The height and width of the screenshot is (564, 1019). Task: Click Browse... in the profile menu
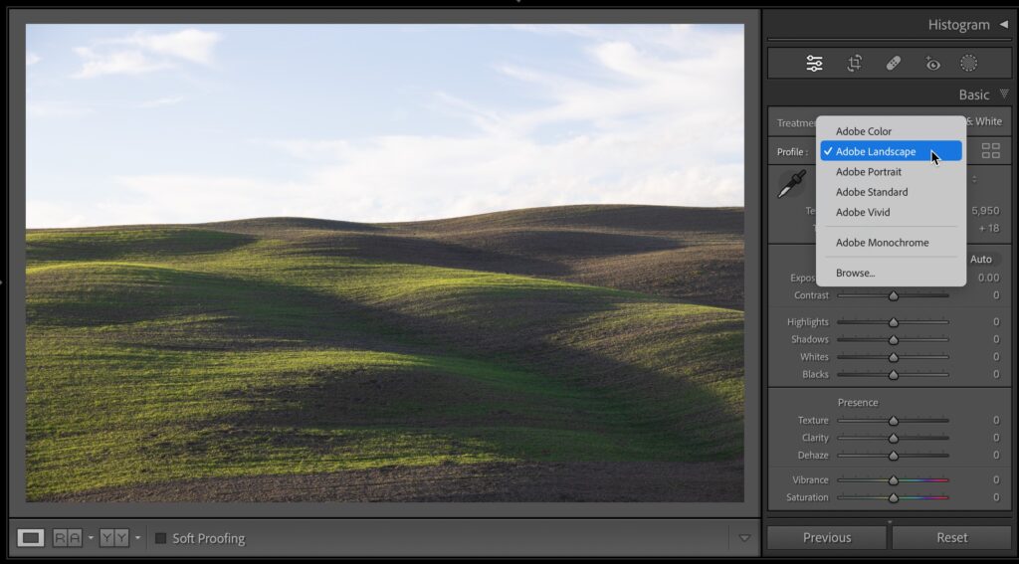click(x=855, y=273)
